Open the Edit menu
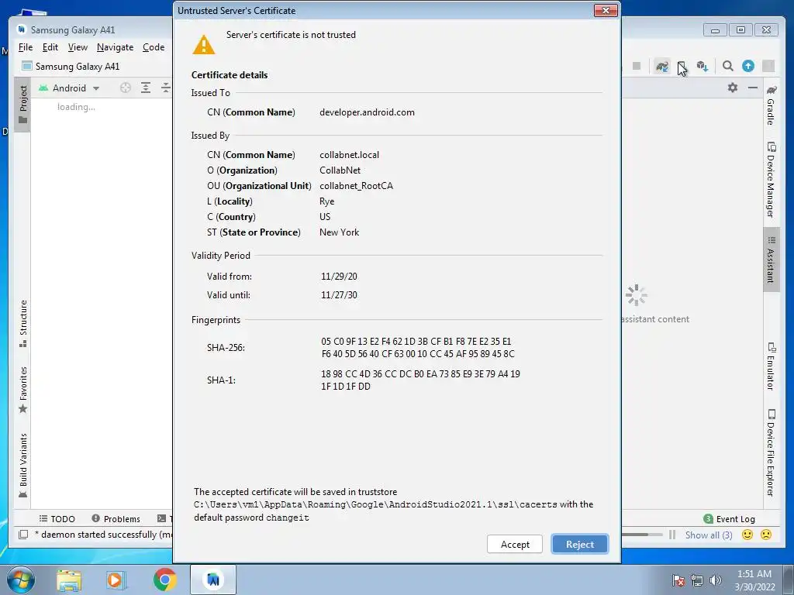The height and width of the screenshot is (595, 794). (50, 47)
